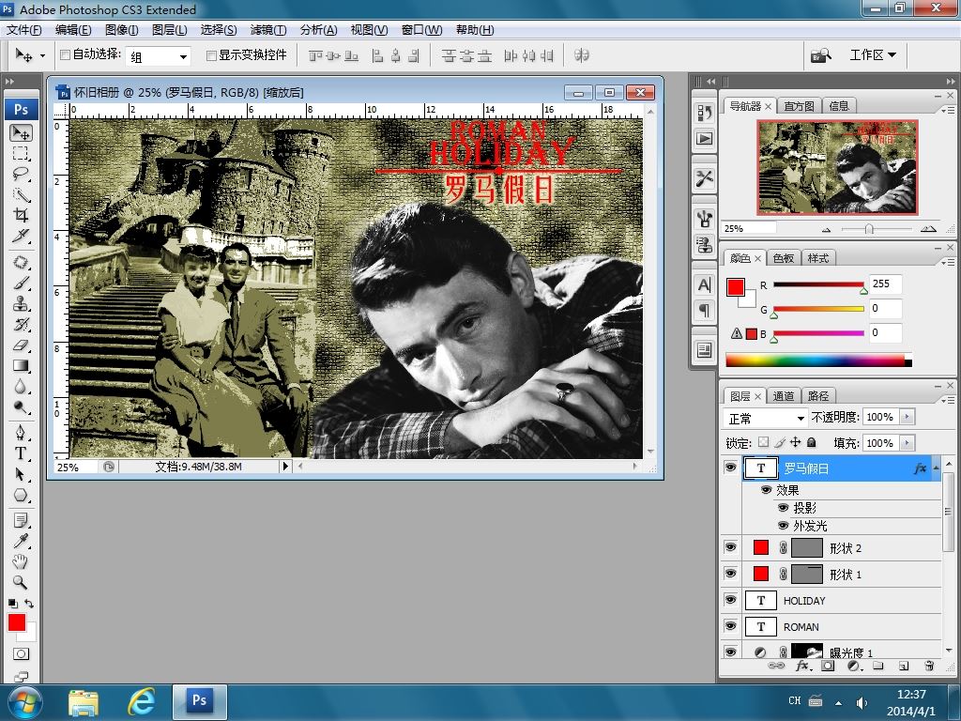This screenshot has width=961, height=721.
Task: Select the Rectangular Marquee tool
Action: click(x=21, y=153)
